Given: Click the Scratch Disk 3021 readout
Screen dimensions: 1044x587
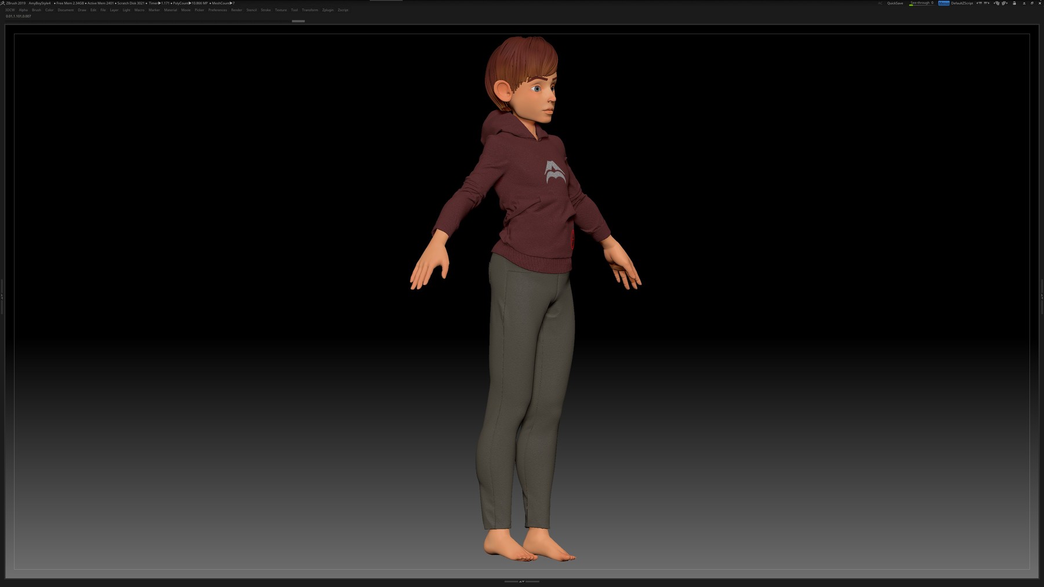Looking at the screenshot, I should coord(130,3).
